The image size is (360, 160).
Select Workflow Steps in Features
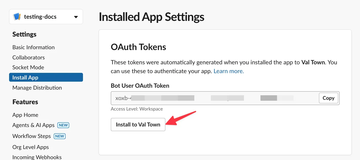(x=31, y=136)
